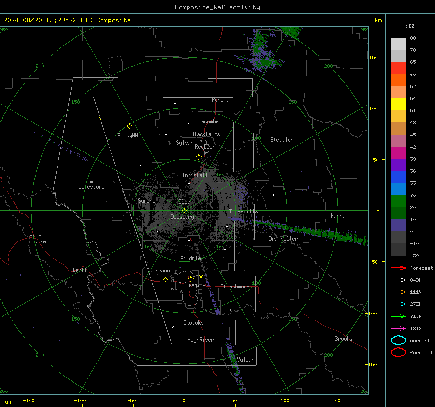Click the dBZ legend heading

pyautogui.click(x=410, y=26)
